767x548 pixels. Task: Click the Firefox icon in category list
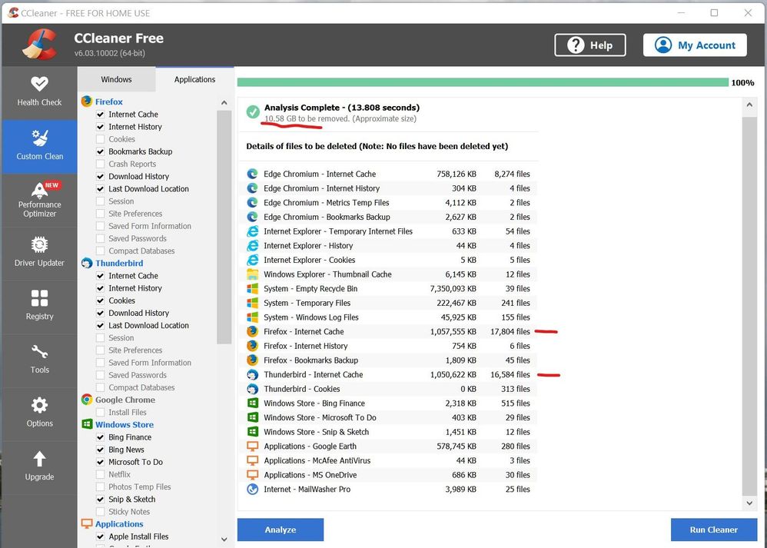[x=87, y=101]
